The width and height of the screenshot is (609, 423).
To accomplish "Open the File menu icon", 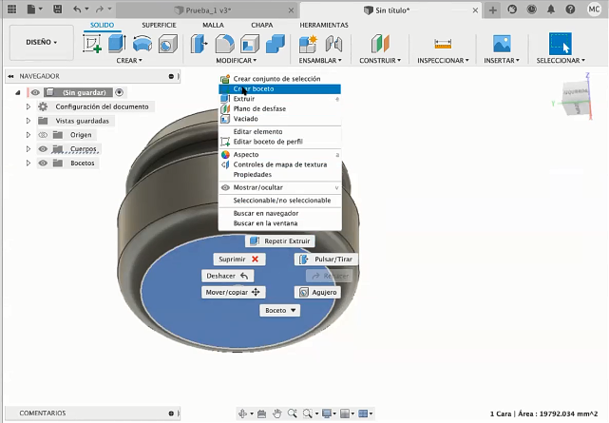I will click(x=31, y=10).
